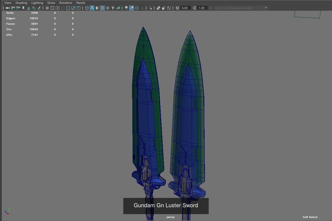332x221 pixels.
Task: Toggle the Film Gate icon
Action: coord(52,8)
